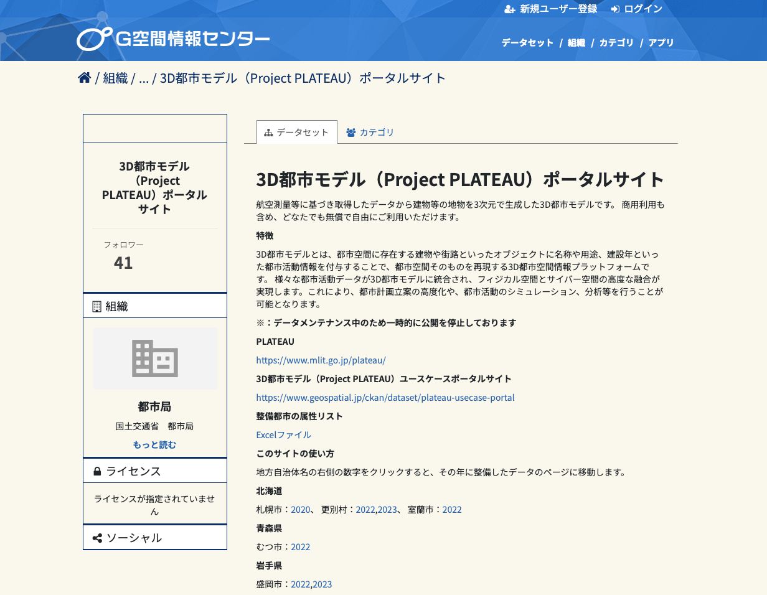This screenshot has height=595, width=767.
Task: Open the plateau-usecase-portal dataset link
Action: 385,398
